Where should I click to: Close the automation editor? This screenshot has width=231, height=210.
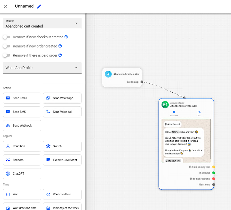6,6
